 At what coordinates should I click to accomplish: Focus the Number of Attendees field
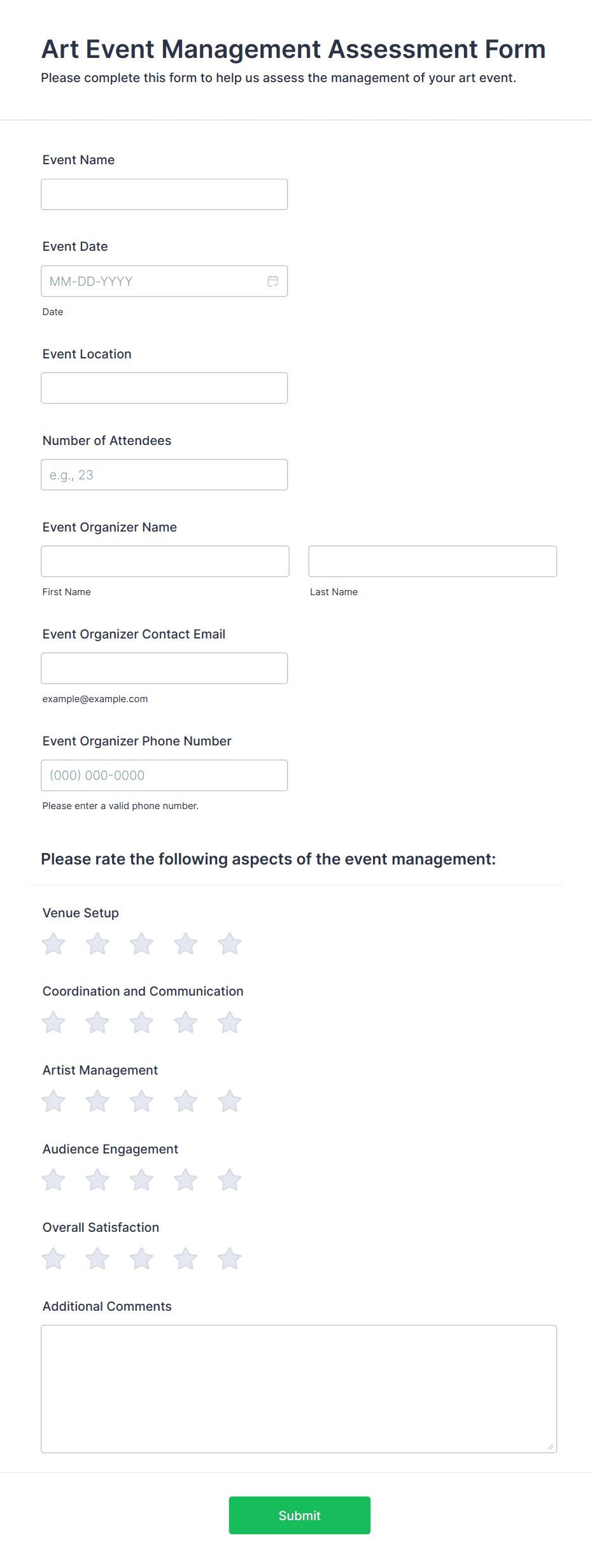[164, 474]
